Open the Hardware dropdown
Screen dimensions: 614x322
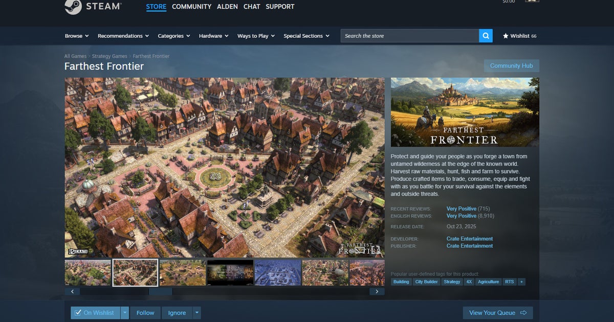click(212, 36)
